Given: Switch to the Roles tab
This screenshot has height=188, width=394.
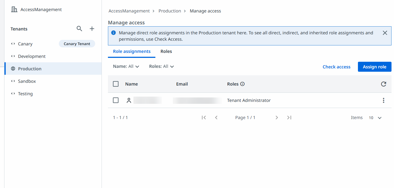Looking at the screenshot, I should [x=166, y=51].
